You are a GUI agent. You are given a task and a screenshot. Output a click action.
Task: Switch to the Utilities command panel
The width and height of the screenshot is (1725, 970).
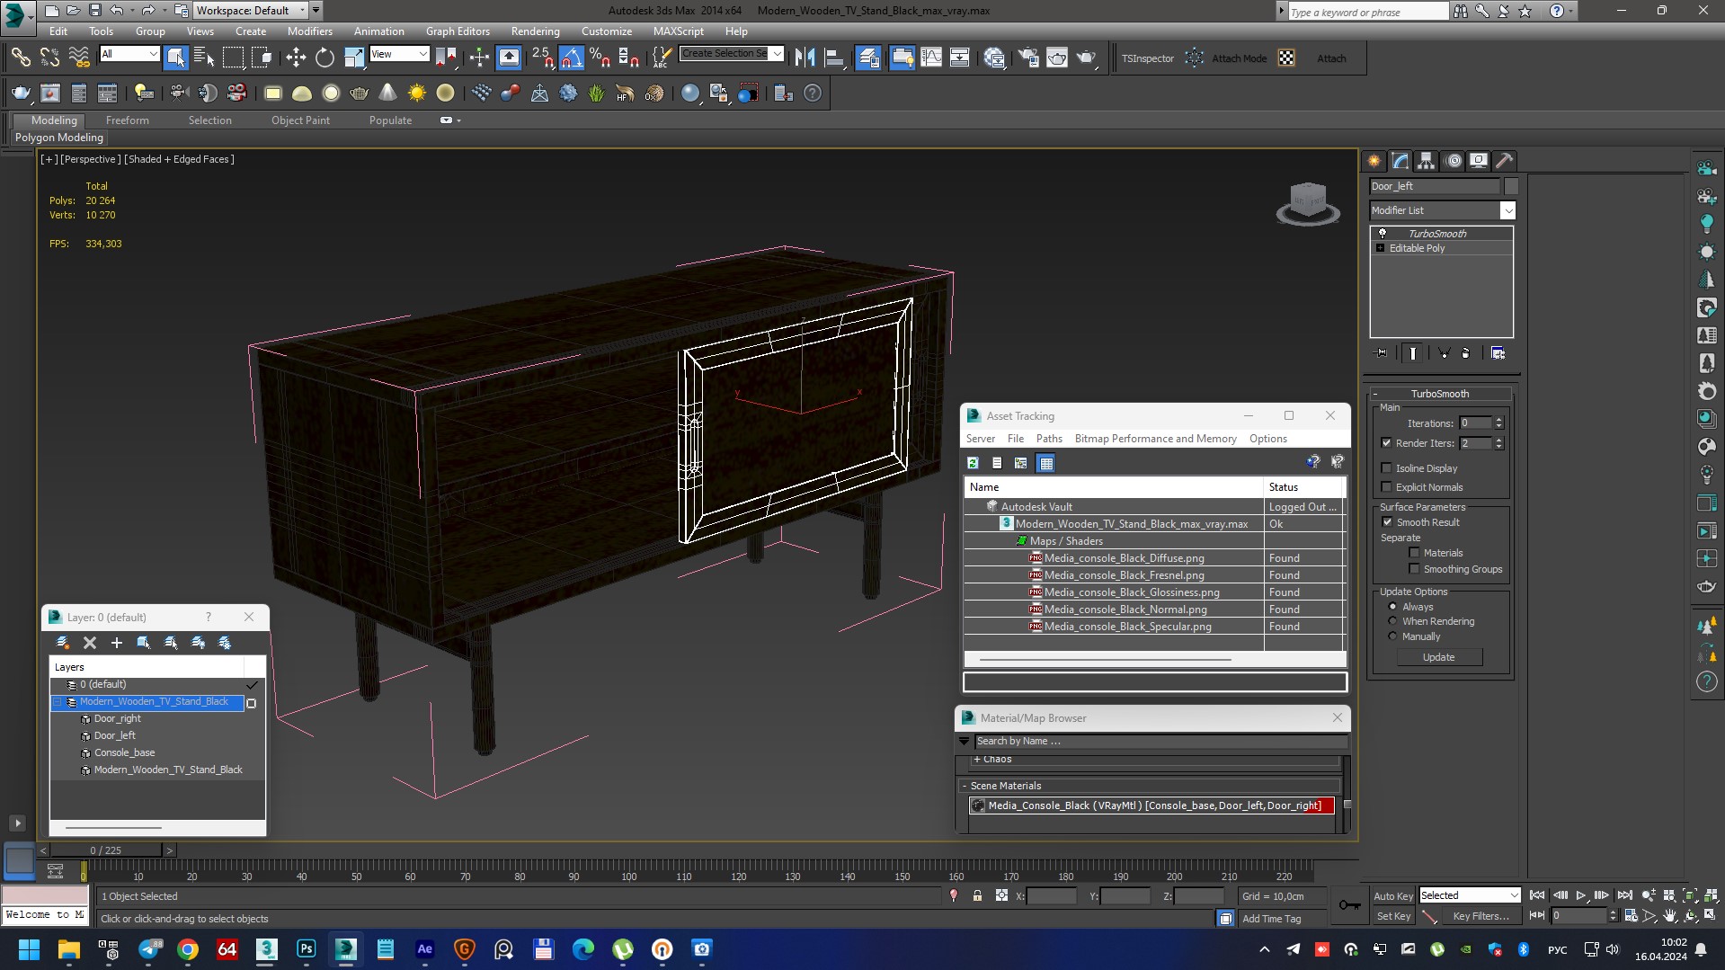pyautogui.click(x=1505, y=161)
